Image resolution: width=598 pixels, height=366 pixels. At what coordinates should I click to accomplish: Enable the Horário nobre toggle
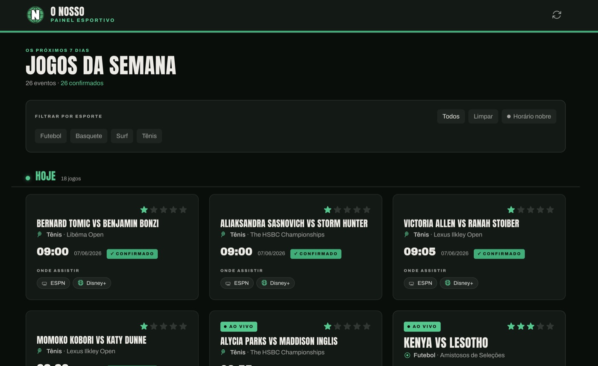(529, 116)
